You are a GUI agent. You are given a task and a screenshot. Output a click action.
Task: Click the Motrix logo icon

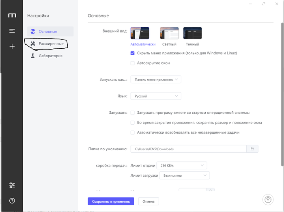(12, 15)
